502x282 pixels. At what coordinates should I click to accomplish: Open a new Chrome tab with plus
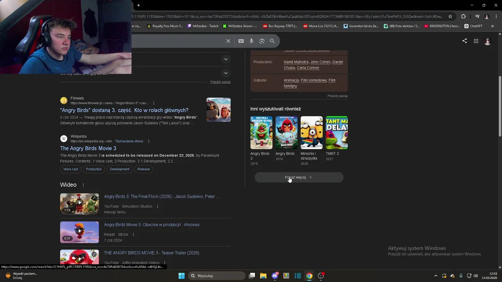point(138,5)
